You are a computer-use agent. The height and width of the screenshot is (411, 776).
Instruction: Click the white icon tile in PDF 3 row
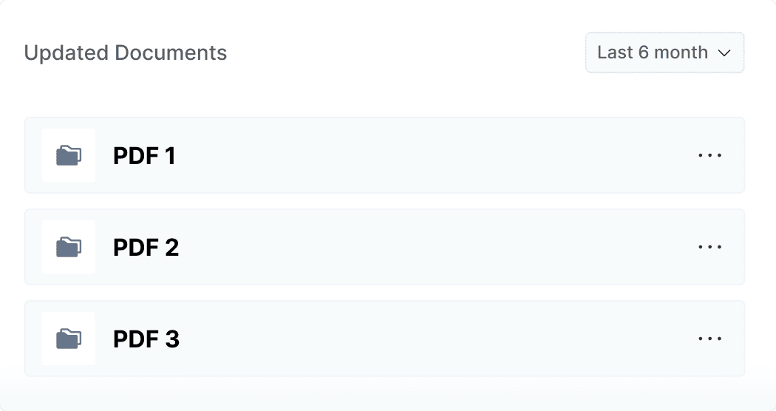(x=52, y=322)
